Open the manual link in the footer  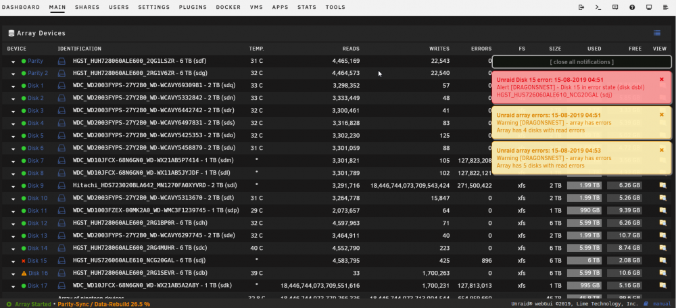tap(662, 304)
